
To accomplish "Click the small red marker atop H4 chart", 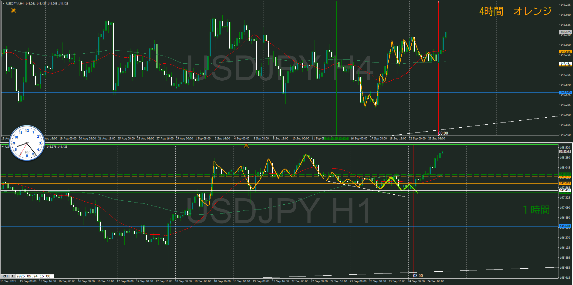I will pos(438,2).
